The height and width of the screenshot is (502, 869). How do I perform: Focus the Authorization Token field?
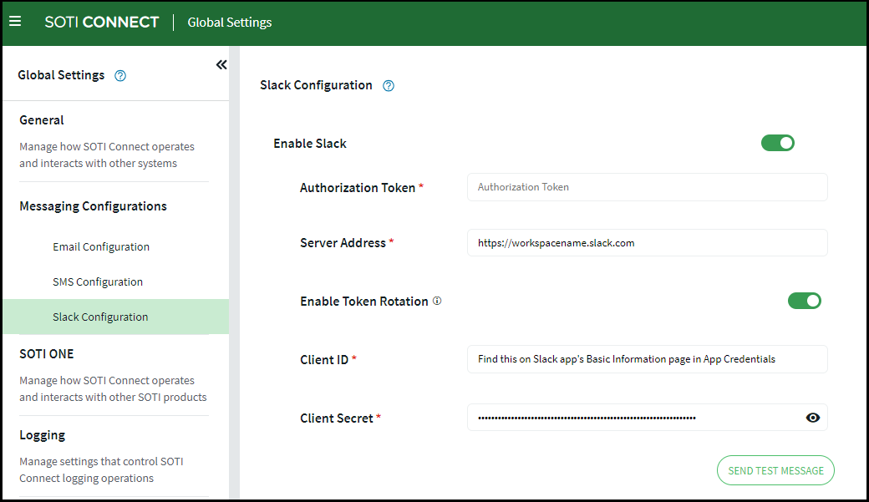pos(648,187)
